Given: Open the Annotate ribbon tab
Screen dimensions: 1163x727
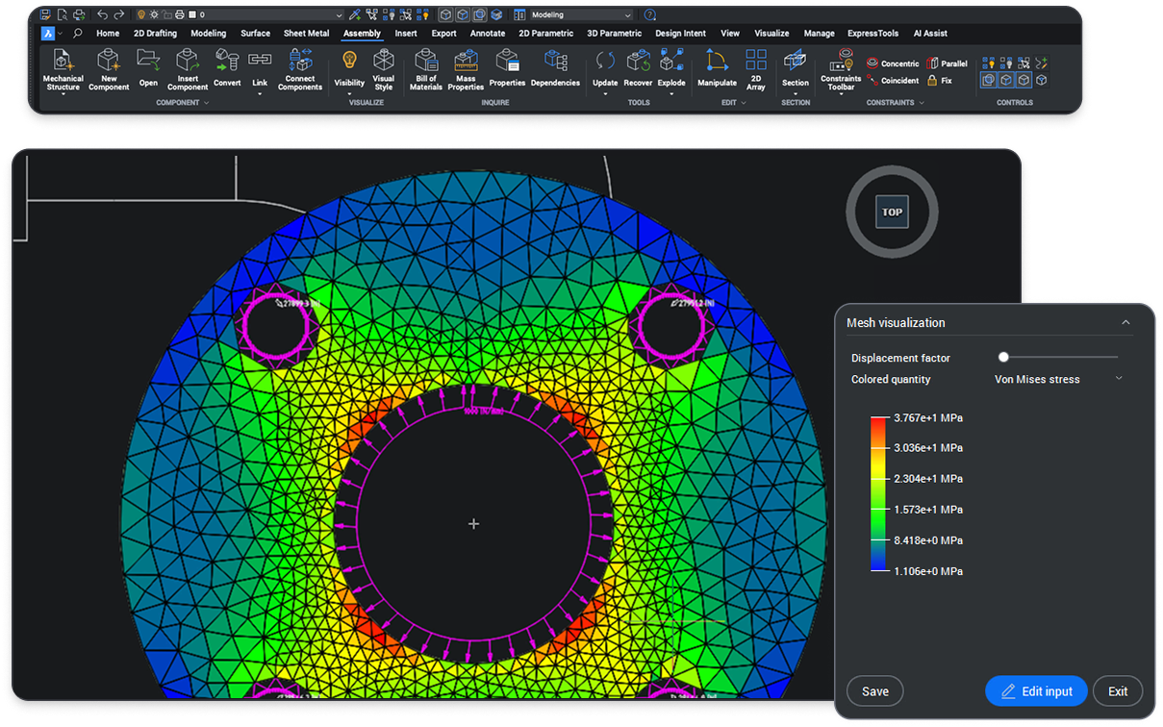Looking at the screenshot, I should click(488, 34).
